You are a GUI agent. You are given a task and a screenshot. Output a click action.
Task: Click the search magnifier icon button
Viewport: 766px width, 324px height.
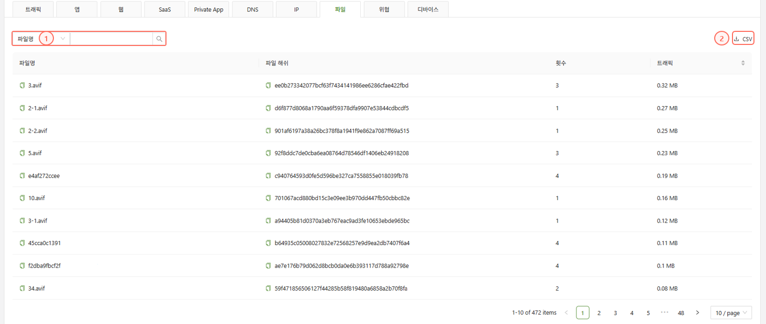159,39
